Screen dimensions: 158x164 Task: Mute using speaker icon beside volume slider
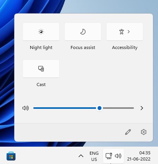click(x=26, y=108)
